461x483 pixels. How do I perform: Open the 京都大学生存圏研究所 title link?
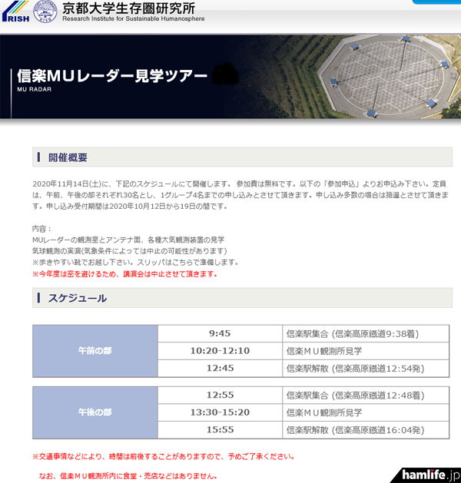pos(128,8)
